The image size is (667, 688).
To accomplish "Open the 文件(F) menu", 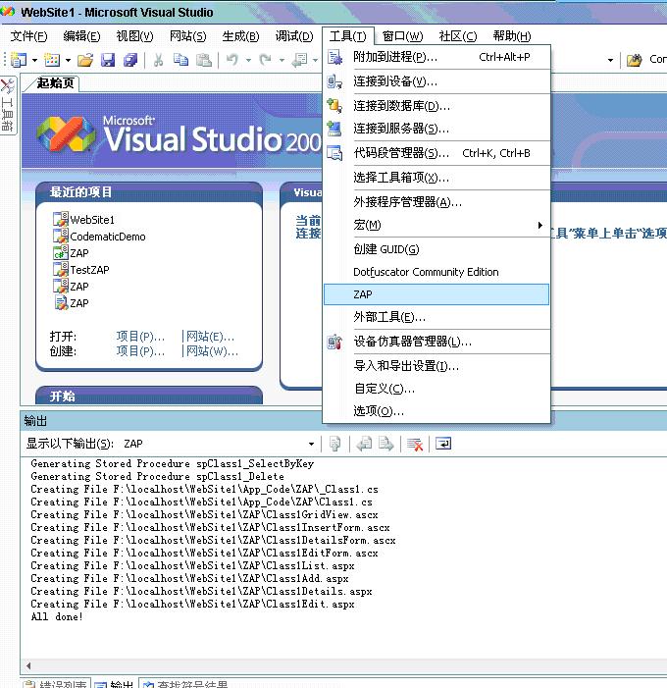I will 29,36.
